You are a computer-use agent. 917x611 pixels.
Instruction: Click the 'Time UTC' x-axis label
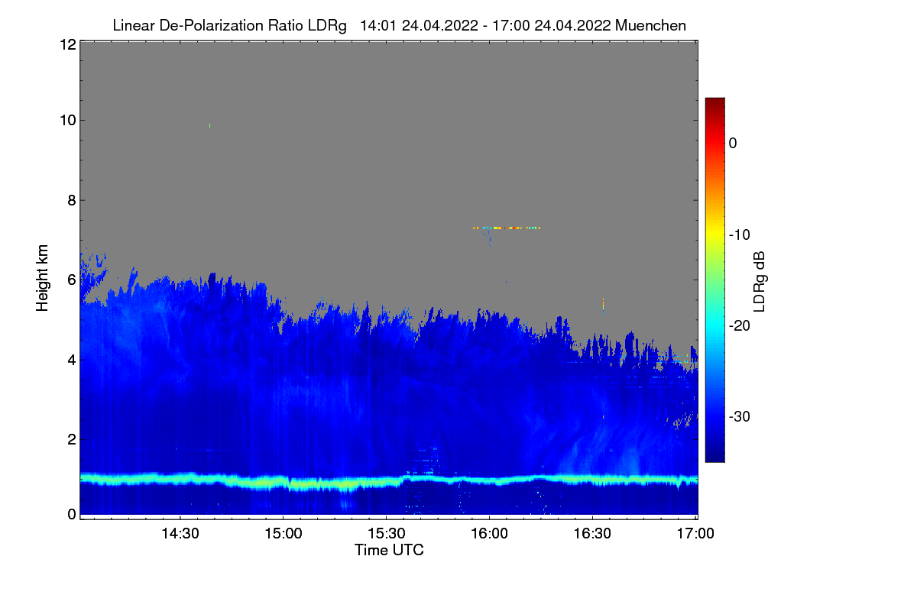pyautogui.click(x=389, y=550)
